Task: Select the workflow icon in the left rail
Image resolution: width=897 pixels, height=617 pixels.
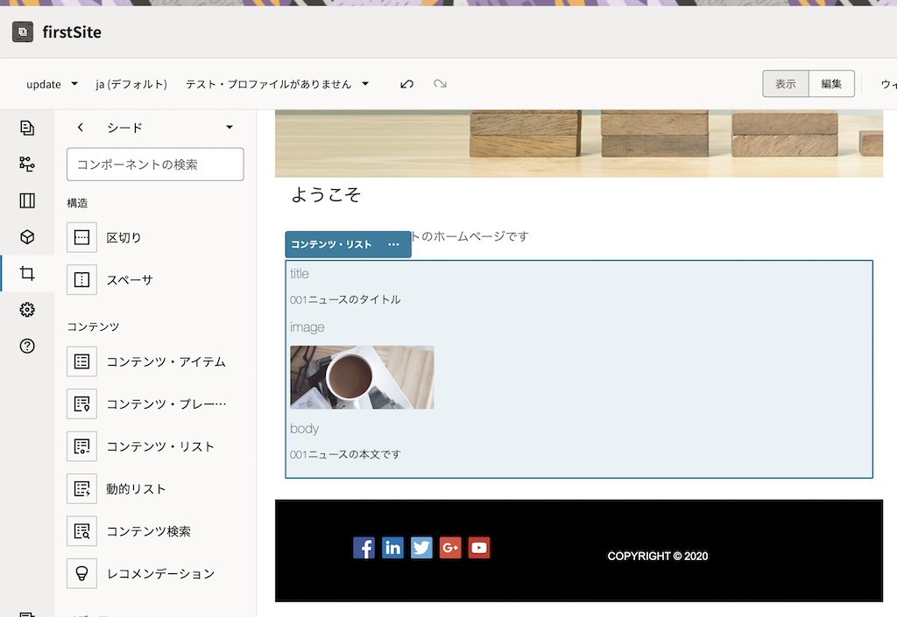Action: [x=27, y=164]
